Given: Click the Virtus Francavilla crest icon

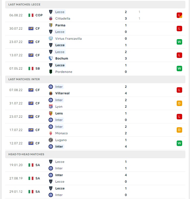Looking at the screenshot, I should click(x=51, y=39).
